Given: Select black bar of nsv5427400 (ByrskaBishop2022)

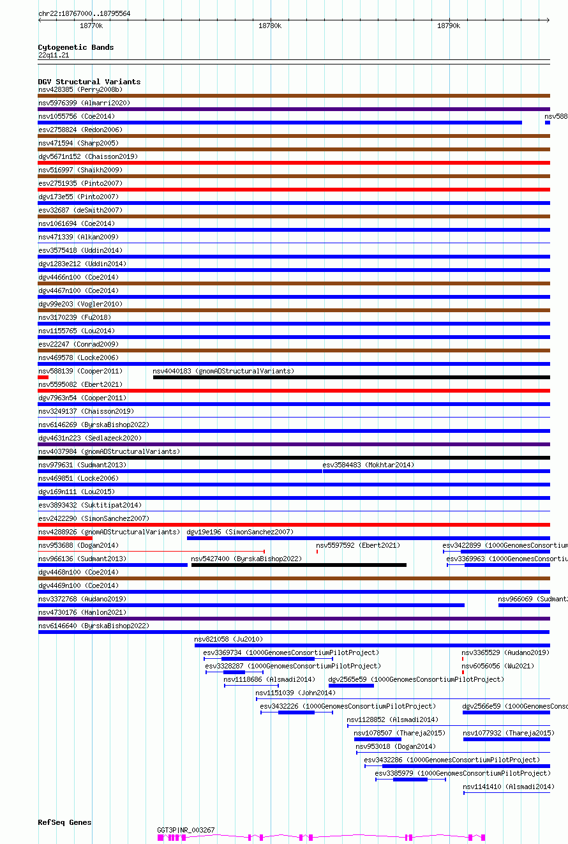Looking at the screenshot, I should point(299,565).
